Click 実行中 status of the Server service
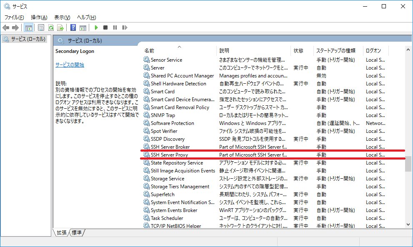The height and width of the screenshot is (247, 413). pos(301,67)
